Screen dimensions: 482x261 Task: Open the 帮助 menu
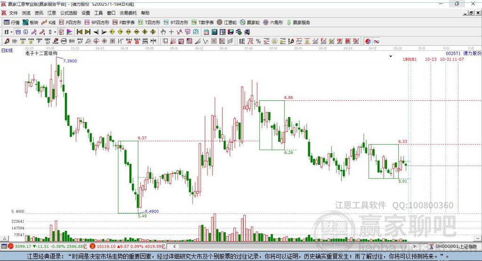click(x=145, y=13)
